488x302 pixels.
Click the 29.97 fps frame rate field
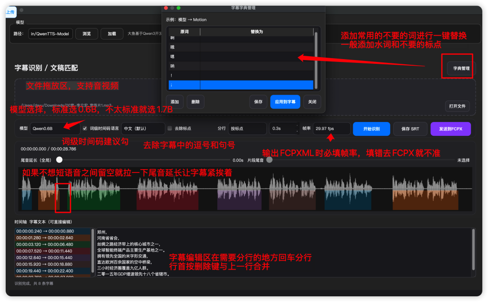[x=332, y=129]
